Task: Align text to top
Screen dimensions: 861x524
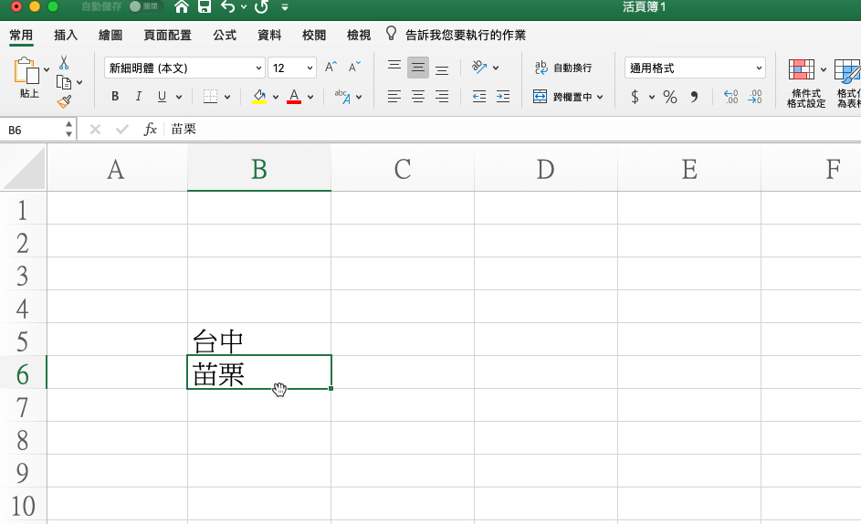Action: (394, 67)
